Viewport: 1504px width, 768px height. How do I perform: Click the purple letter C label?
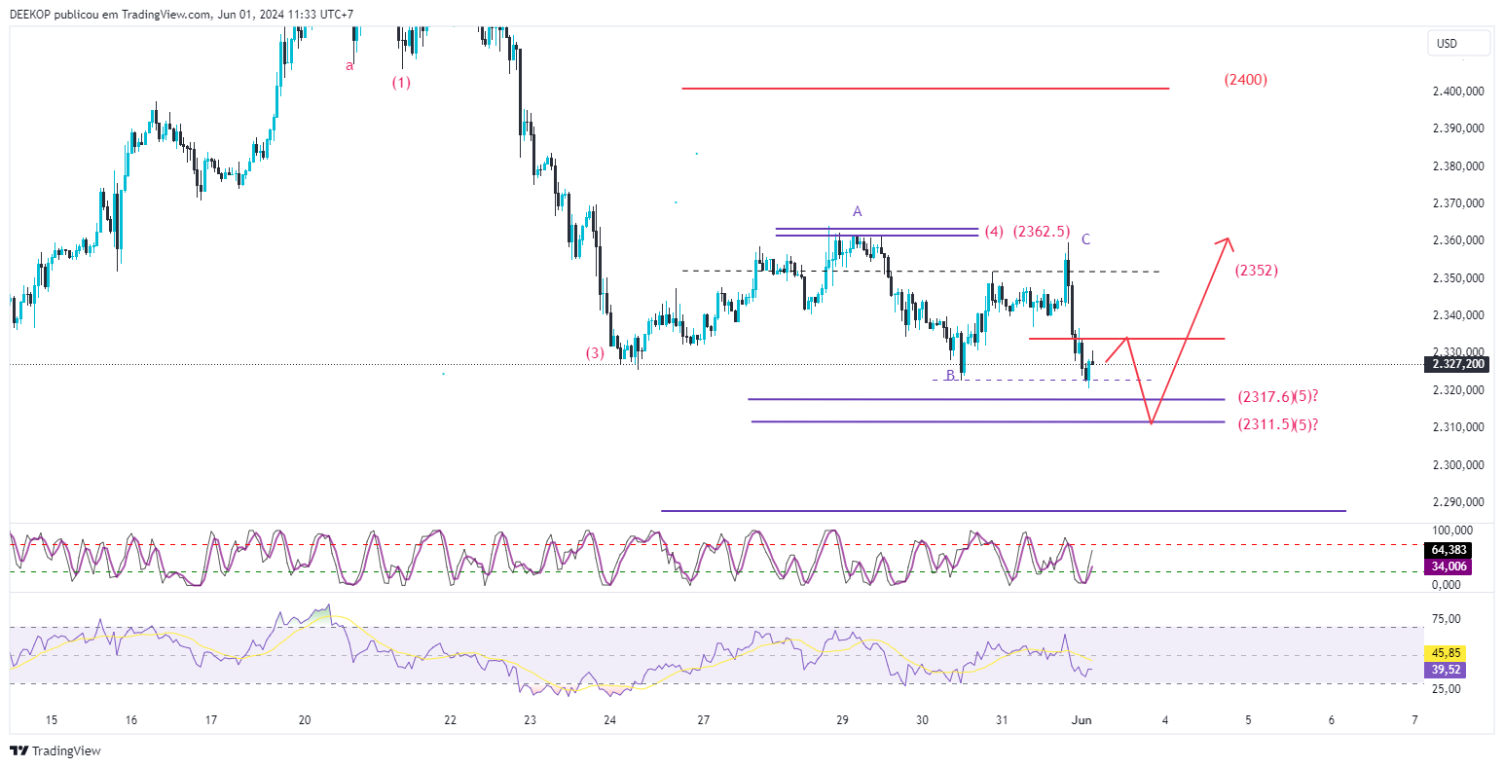click(1085, 239)
